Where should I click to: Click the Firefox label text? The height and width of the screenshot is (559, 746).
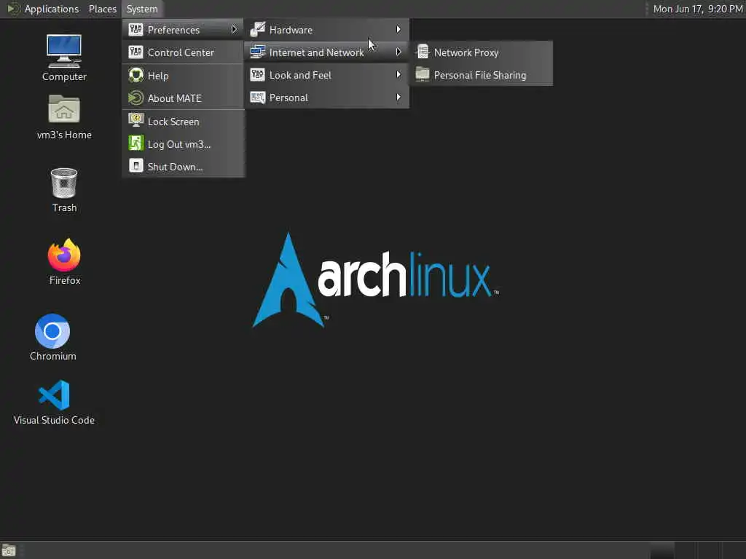tap(65, 280)
